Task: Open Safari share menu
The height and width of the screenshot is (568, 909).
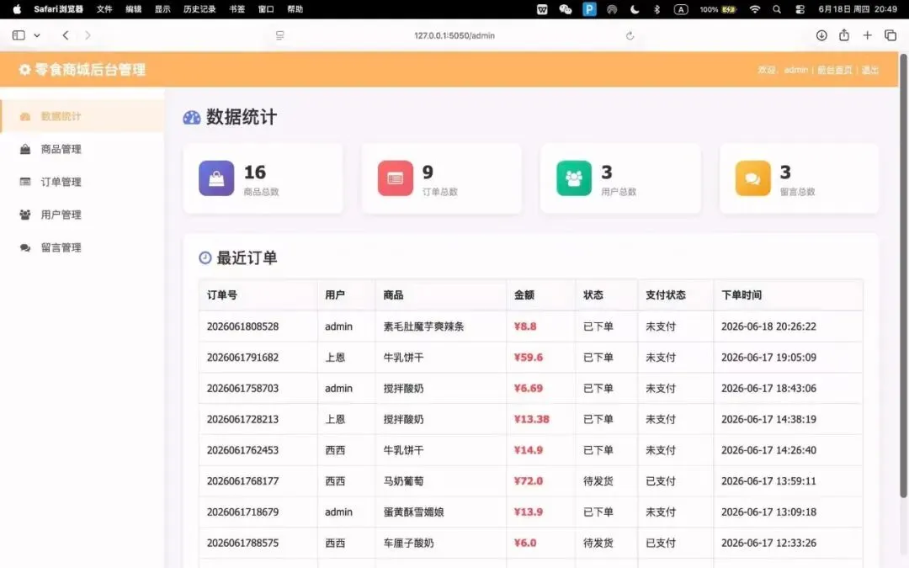Action: [x=844, y=35]
